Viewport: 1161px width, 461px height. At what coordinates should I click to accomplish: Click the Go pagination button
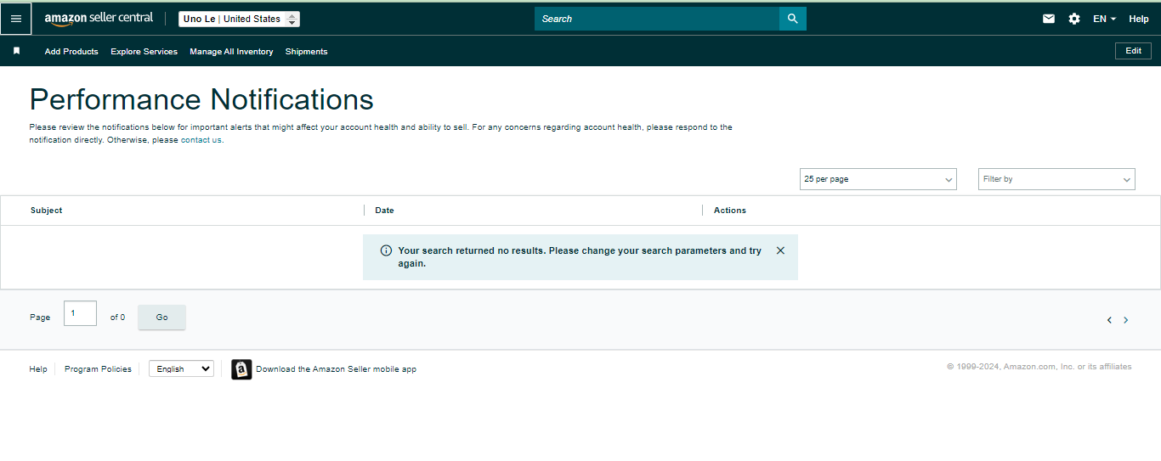point(161,318)
